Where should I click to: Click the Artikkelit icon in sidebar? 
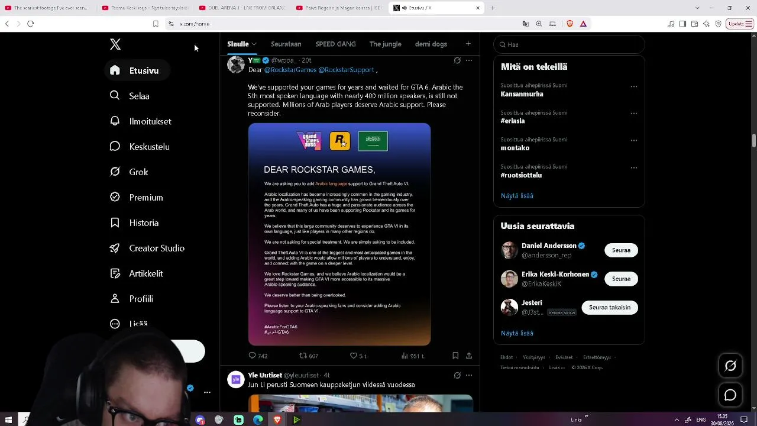click(115, 274)
